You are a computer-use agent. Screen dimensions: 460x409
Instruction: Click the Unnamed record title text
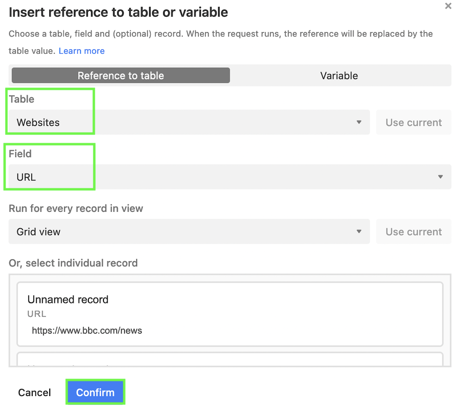coord(68,299)
